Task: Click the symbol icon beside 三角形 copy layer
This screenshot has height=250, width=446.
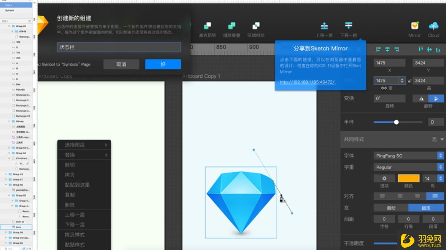Action: coord(13,137)
